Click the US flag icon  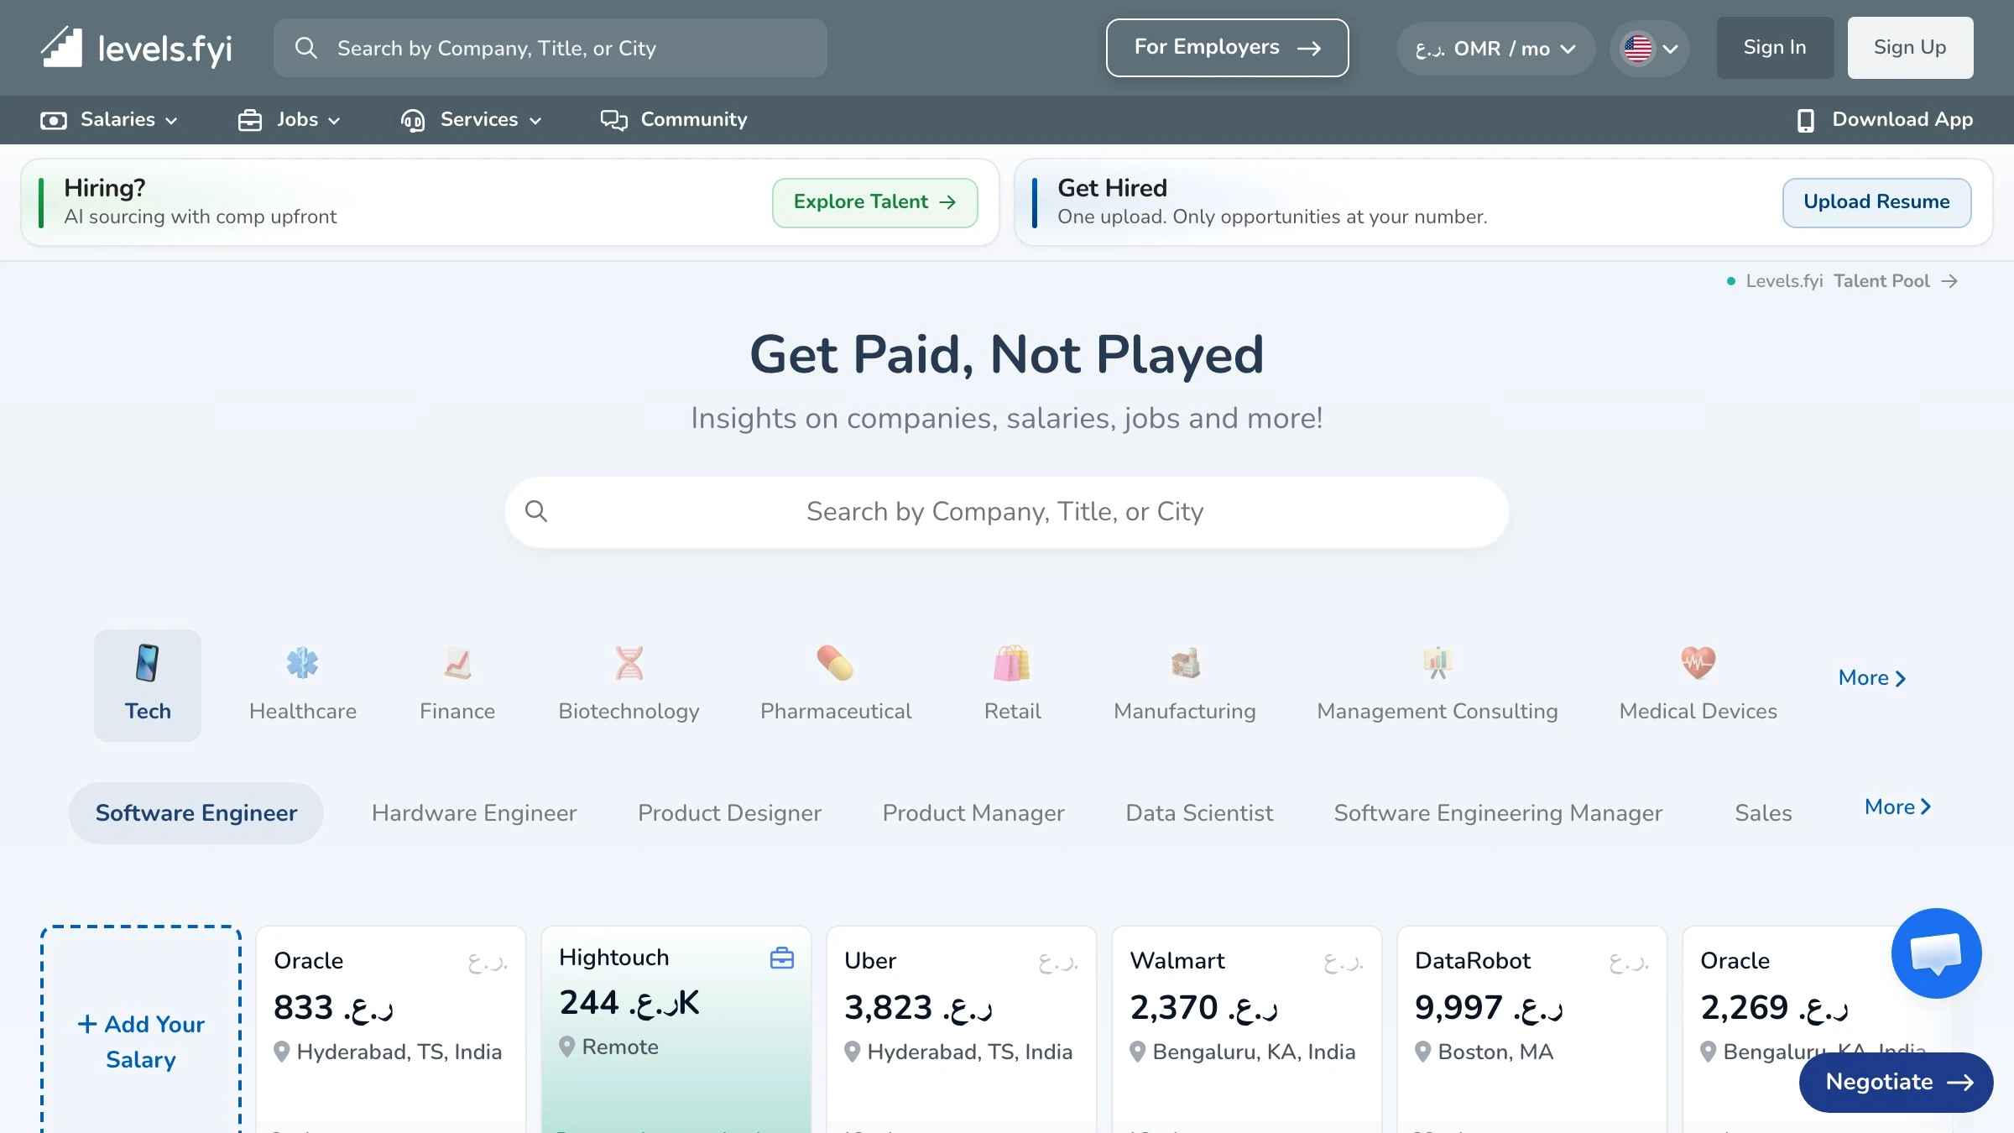pos(1637,48)
